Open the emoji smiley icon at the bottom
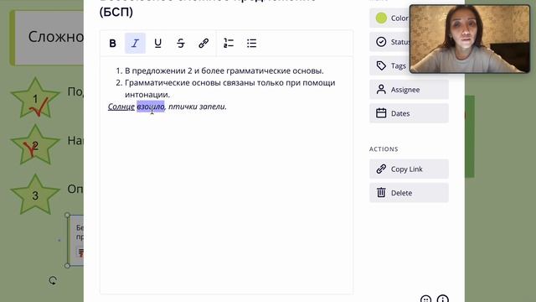536x302 pixels. coord(425,299)
